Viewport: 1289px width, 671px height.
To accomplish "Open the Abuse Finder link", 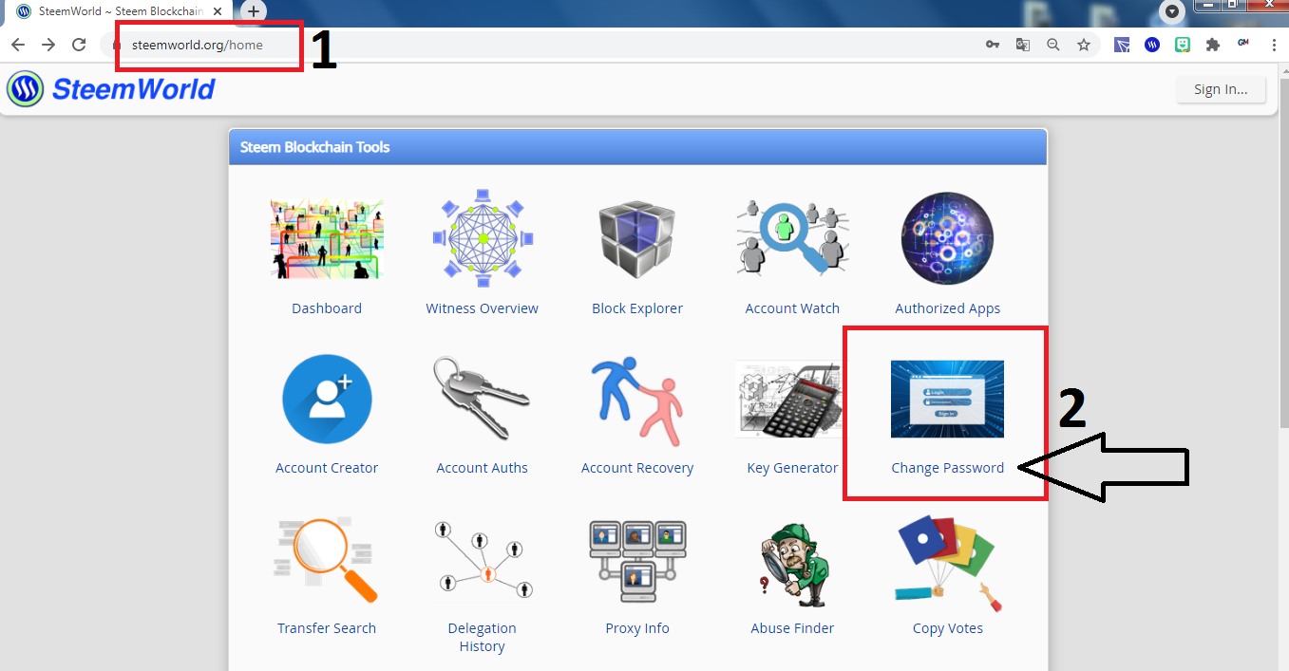I will pyautogui.click(x=792, y=628).
